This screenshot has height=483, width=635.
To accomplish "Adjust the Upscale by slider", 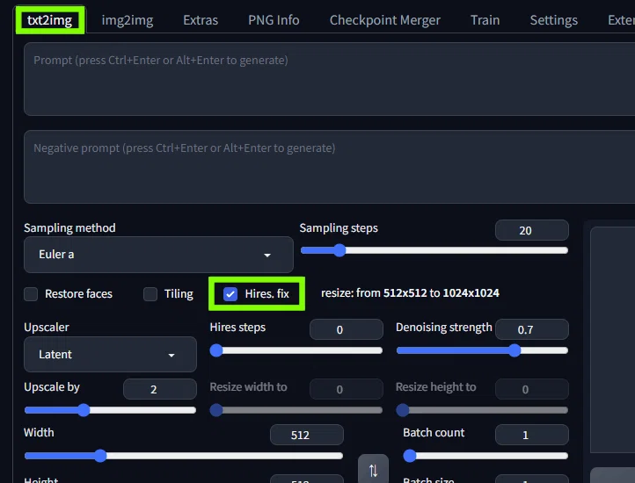I will tap(110, 410).
